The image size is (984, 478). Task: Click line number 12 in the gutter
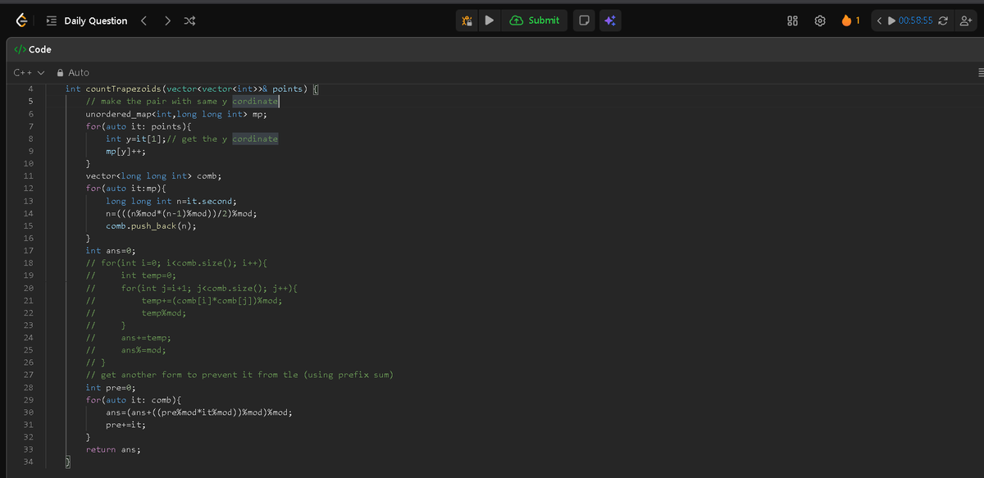click(29, 189)
